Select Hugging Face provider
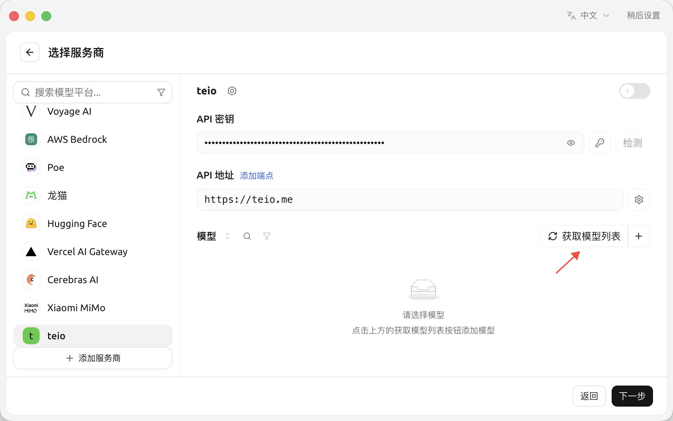This screenshot has height=421, width=673. 93,223
